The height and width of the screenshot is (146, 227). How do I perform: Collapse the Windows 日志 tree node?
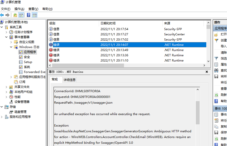[11, 47]
